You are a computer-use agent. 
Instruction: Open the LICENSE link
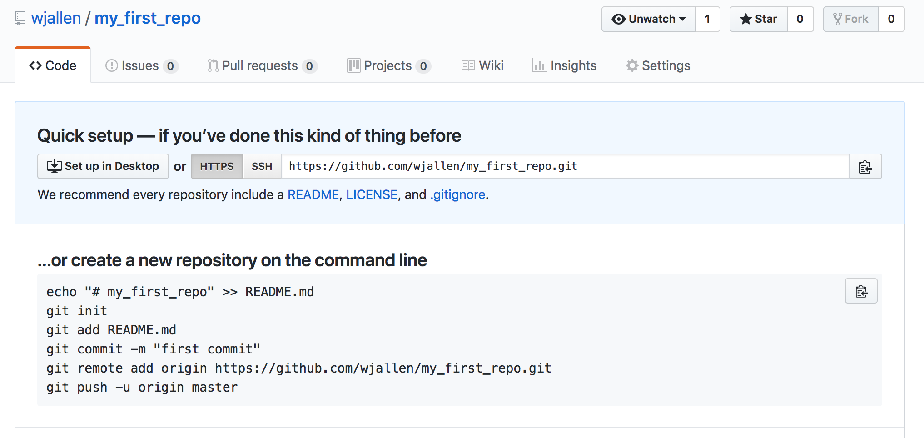(x=372, y=194)
